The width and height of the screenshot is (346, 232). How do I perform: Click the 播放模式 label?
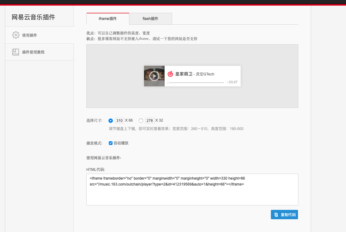(x=94, y=143)
